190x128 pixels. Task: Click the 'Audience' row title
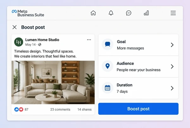click(x=125, y=63)
